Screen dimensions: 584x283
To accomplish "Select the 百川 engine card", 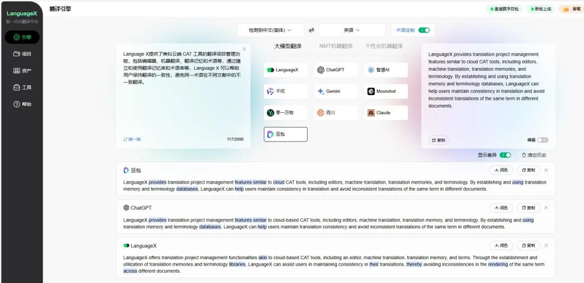I will click(x=336, y=113).
